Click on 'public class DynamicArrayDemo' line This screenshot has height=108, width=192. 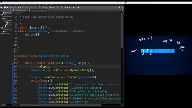point(43,56)
